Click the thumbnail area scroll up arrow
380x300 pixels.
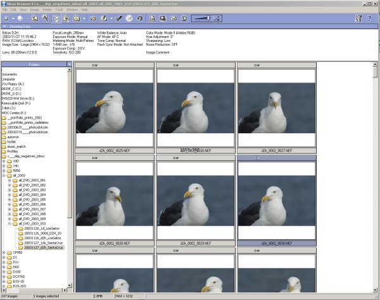[375, 64]
